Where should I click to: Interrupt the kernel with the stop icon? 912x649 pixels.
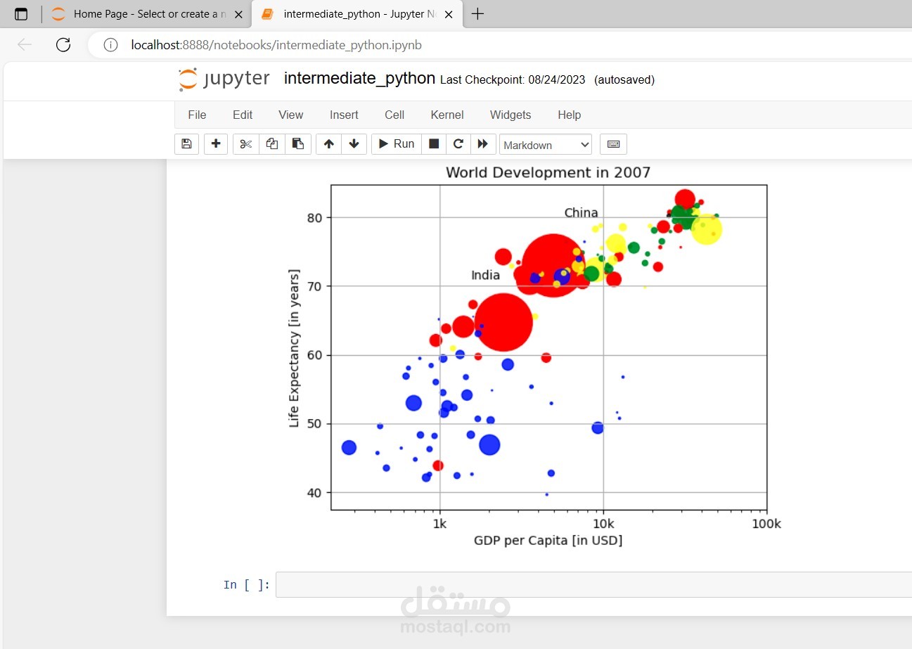coord(434,144)
